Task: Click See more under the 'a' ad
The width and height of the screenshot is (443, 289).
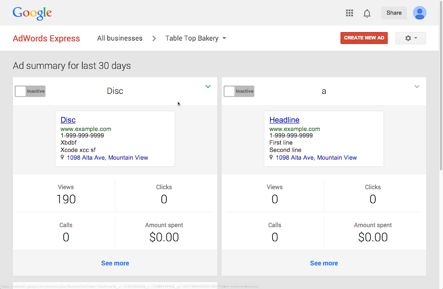Action: (x=324, y=263)
